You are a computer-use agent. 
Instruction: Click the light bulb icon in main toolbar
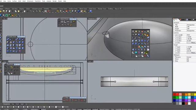[x=61, y=11]
